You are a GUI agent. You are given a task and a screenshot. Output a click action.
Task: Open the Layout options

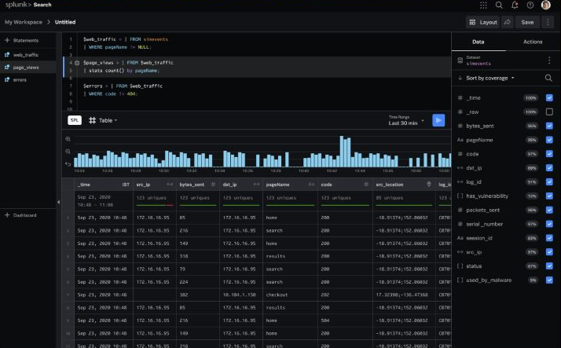(483, 22)
